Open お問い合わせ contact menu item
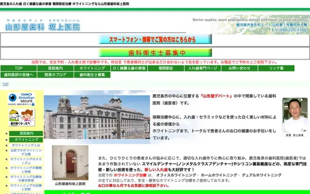Image resolution: width=310 pixels, height=194 pixels. pos(239,68)
